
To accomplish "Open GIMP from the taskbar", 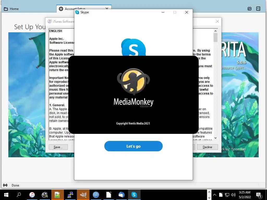I will (x=83, y=195).
